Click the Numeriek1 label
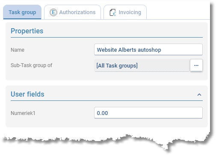 [x=23, y=113]
